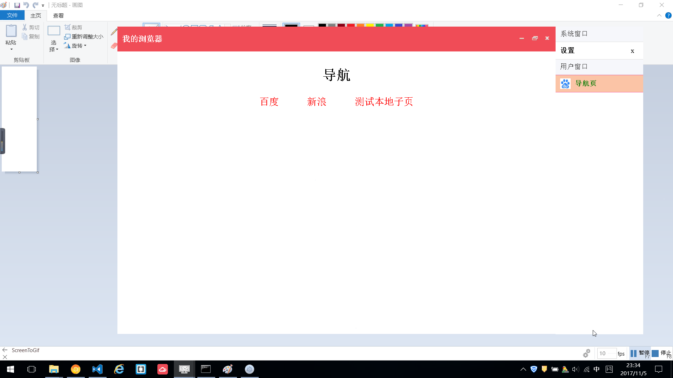Click 复制 (Copy) in the clipboard group

(31, 36)
